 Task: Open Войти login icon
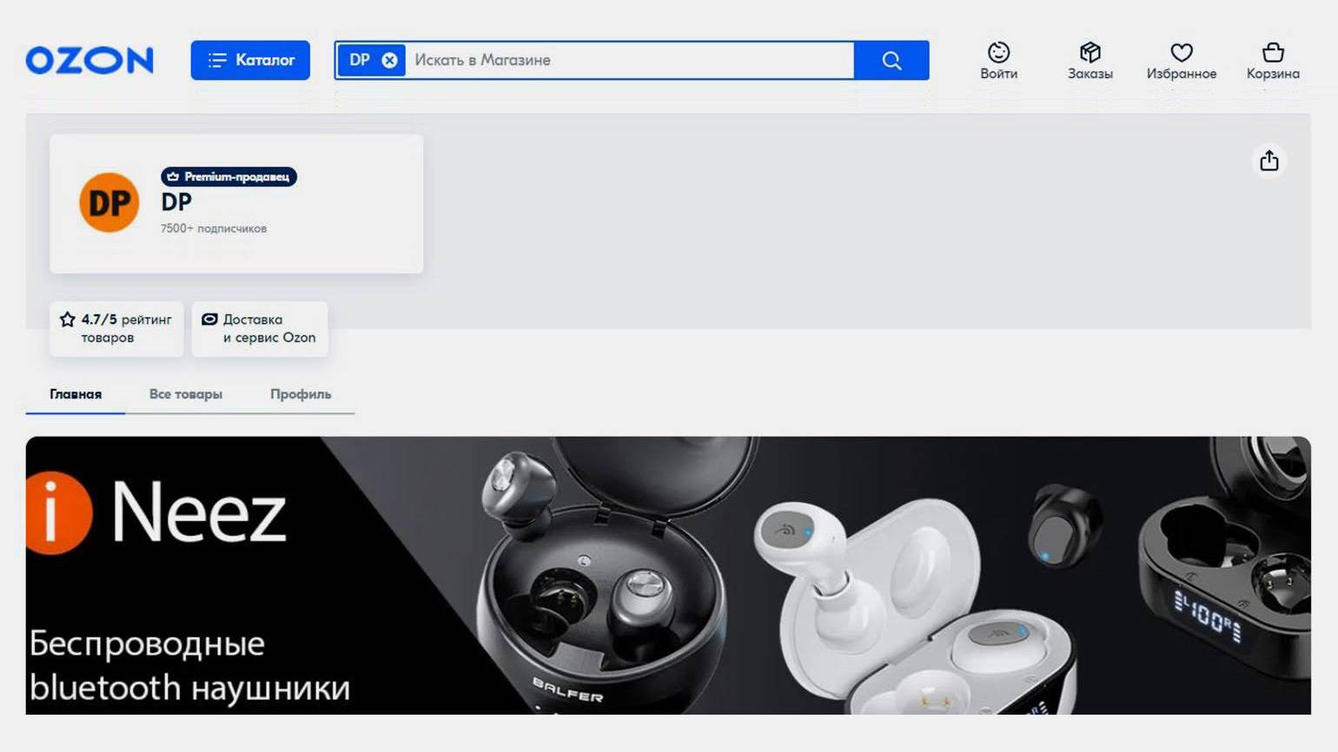tap(998, 60)
